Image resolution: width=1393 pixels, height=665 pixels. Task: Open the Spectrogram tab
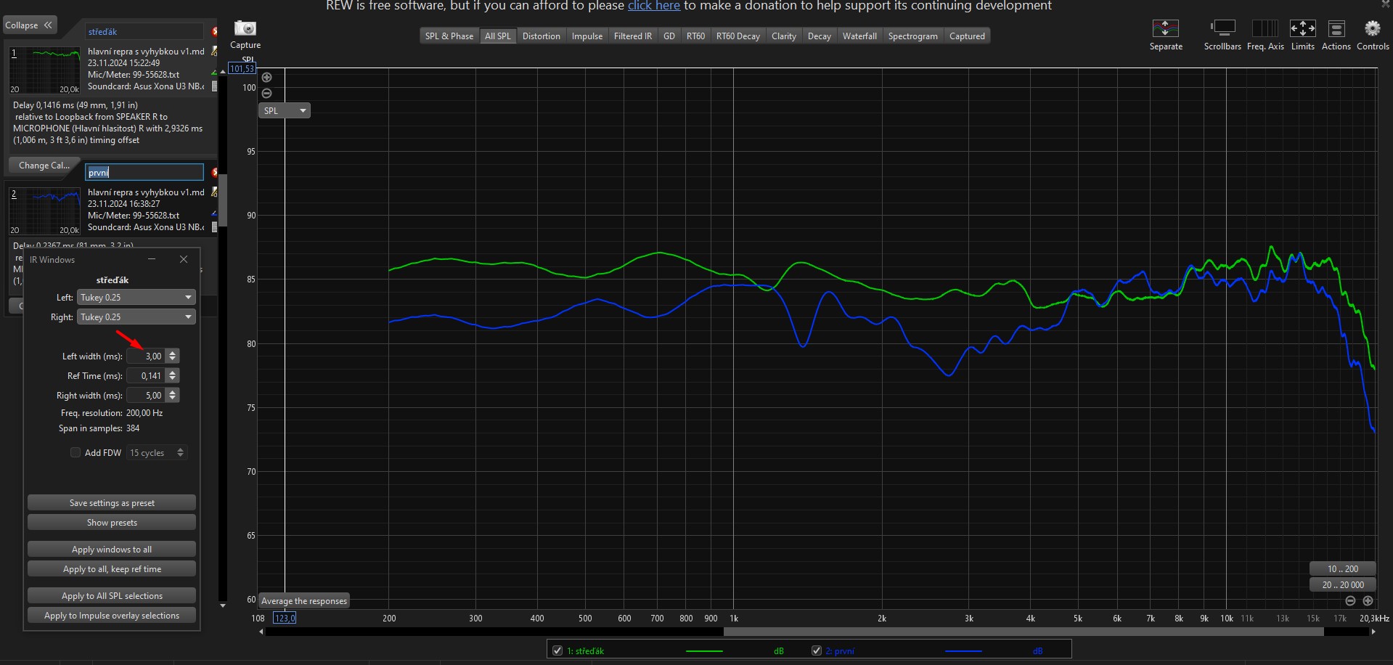pos(913,36)
